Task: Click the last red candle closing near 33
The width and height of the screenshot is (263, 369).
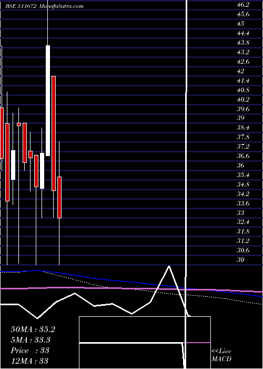Action: 59,197
